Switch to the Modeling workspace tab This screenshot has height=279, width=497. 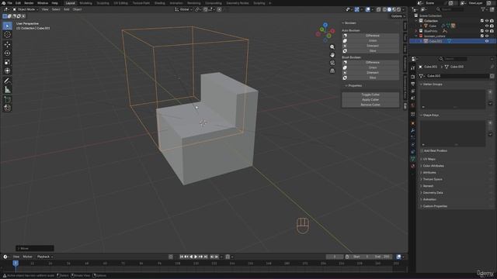[85, 3]
